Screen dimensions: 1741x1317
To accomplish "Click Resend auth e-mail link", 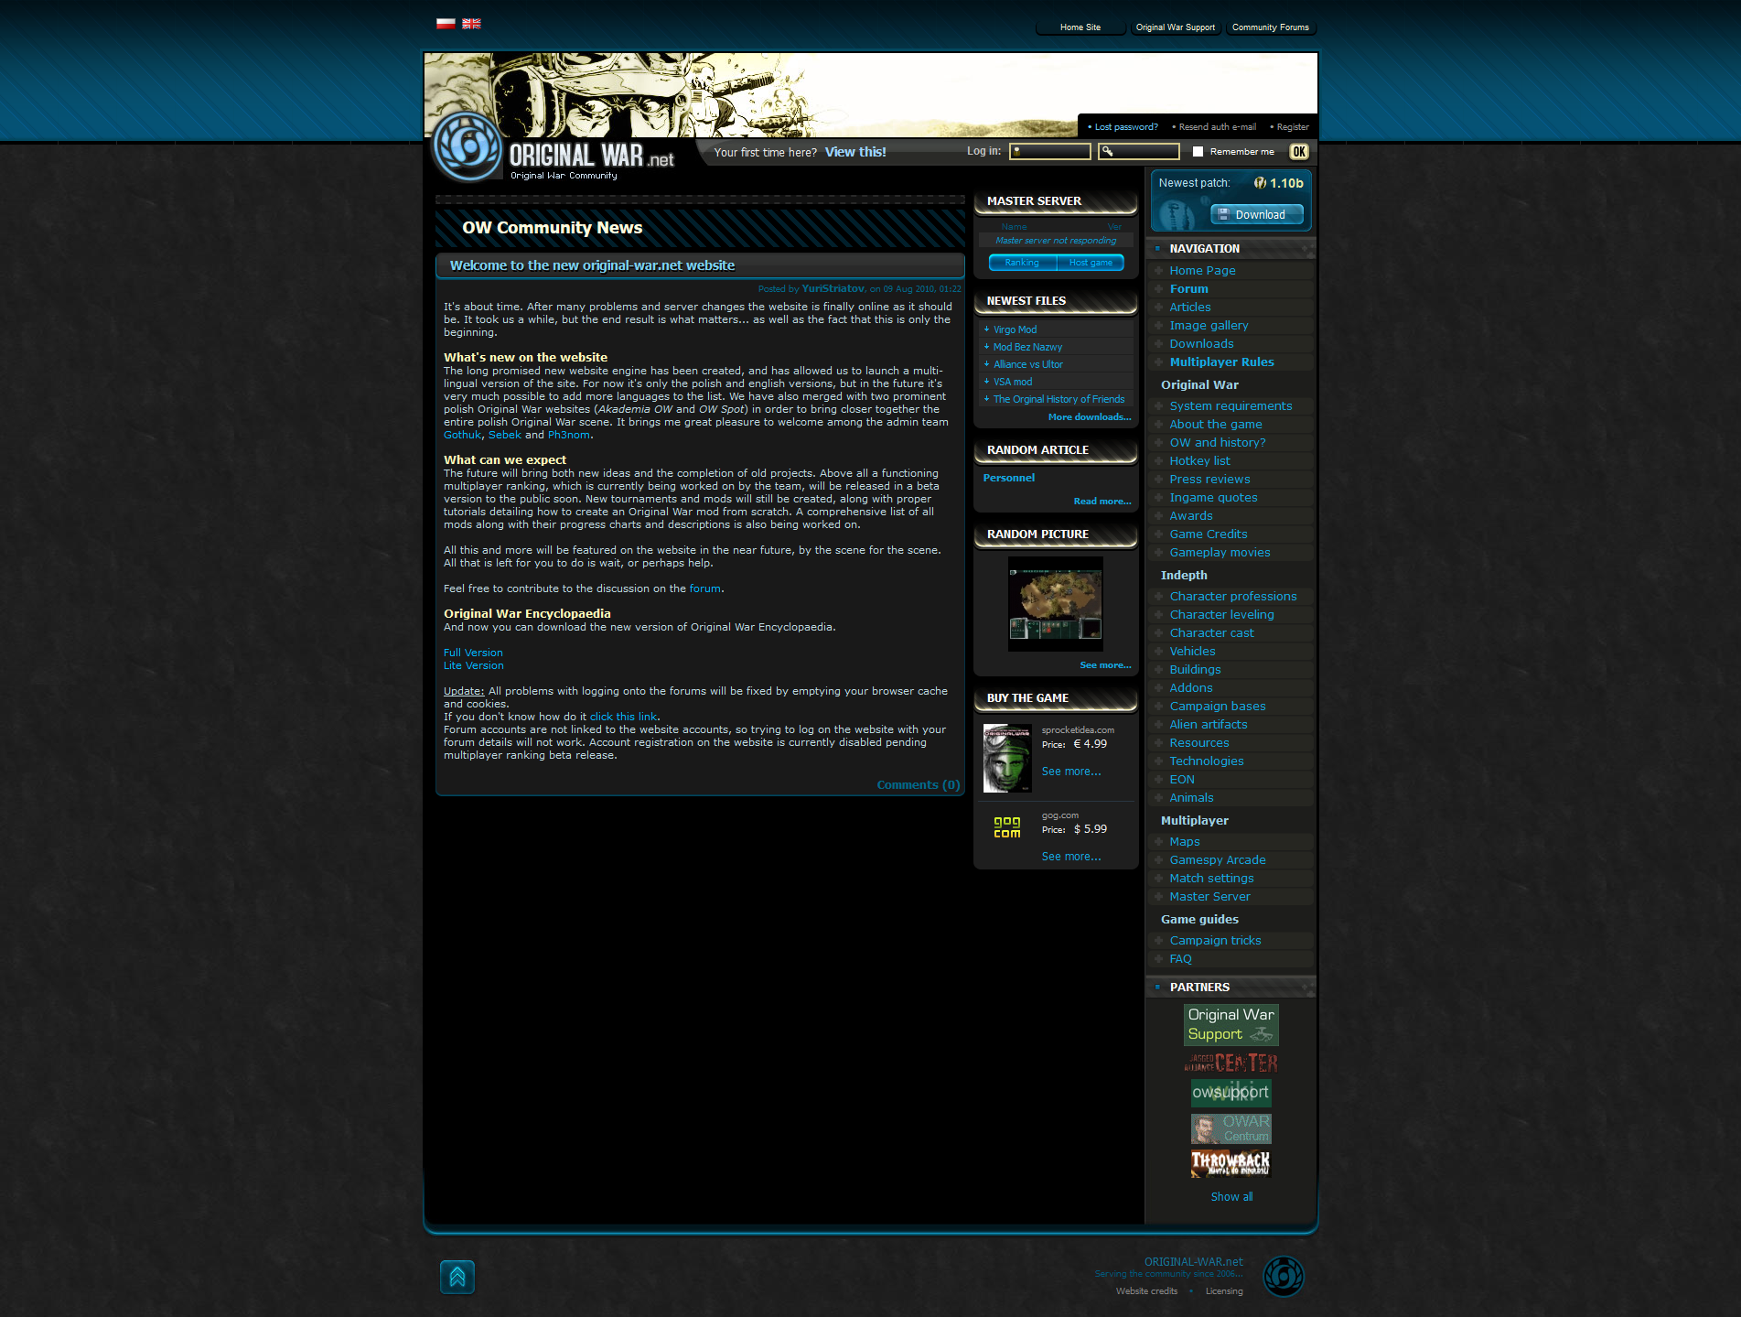I will click(x=1218, y=127).
